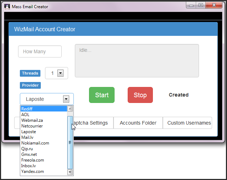Click the red Stop button
This screenshot has width=227, height=180.
[x=140, y=95]
